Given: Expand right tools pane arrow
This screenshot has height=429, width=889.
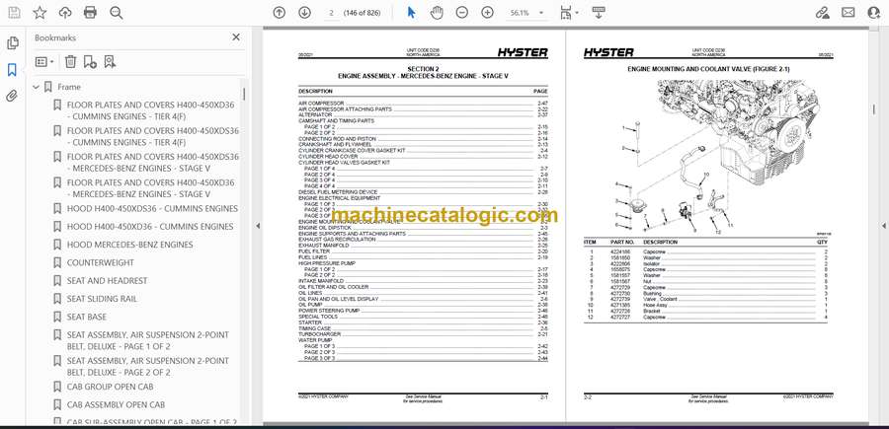Looking at the screenshot, I should tap(883, 226).
